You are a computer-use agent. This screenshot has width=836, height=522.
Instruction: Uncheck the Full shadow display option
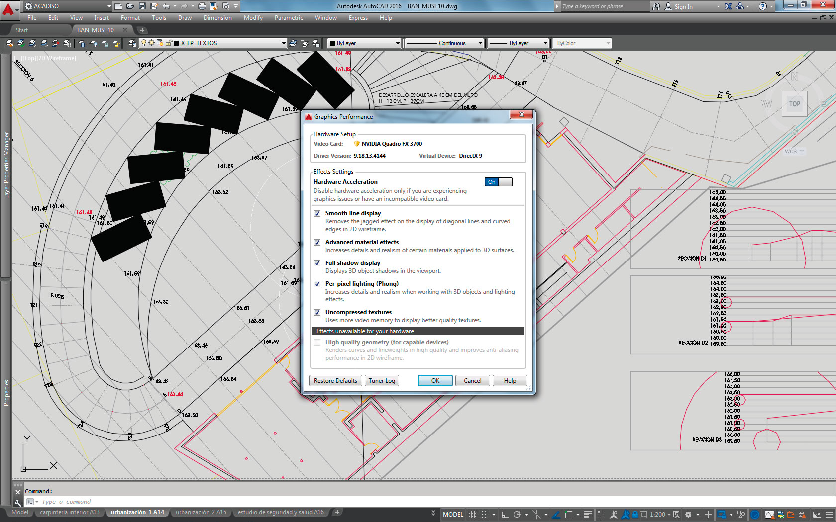pyautogui.click(x=317, y=263)
